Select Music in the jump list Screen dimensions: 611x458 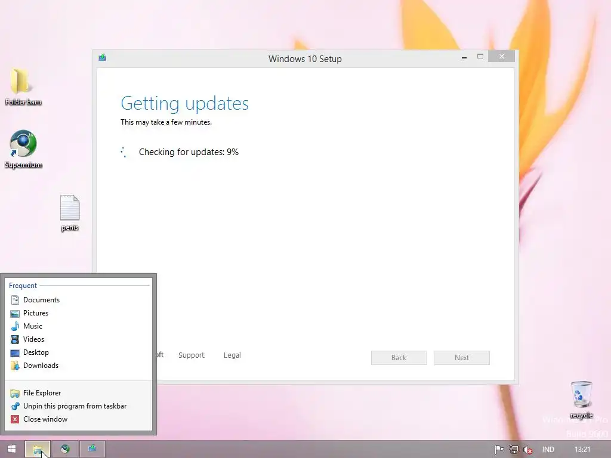click(x=78, y=326)
